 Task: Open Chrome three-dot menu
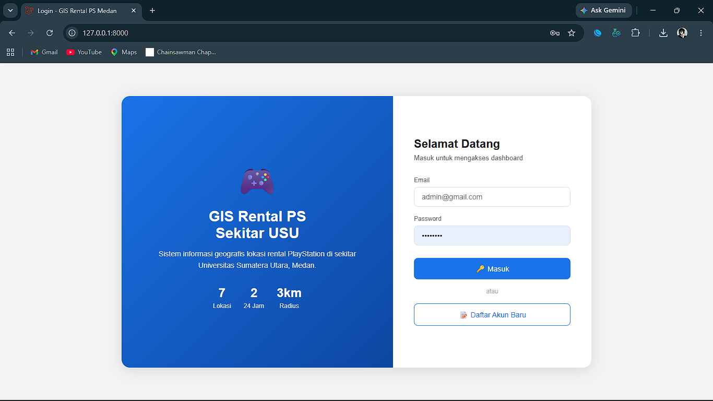click(700, 33)
